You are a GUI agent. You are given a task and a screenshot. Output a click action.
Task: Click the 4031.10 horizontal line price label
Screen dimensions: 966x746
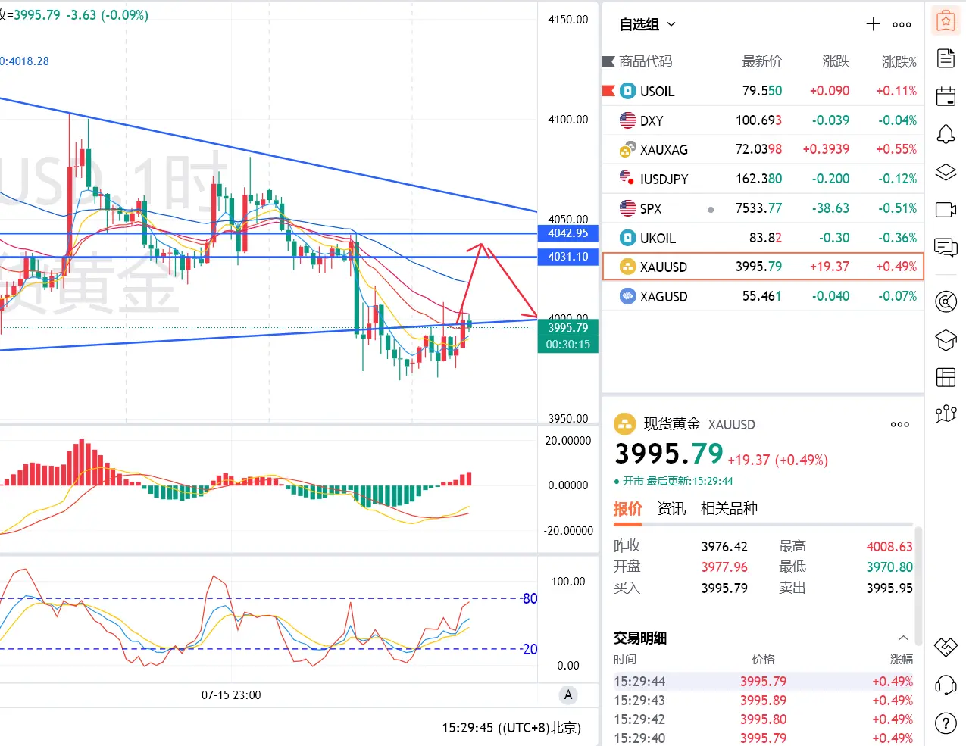(x=568, y=257)
